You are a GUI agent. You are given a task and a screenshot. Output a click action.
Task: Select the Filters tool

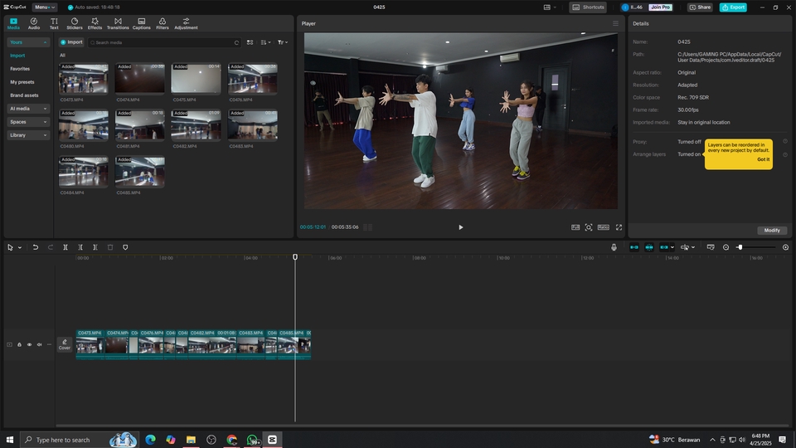pyautogui.click(x=163, y=23)
